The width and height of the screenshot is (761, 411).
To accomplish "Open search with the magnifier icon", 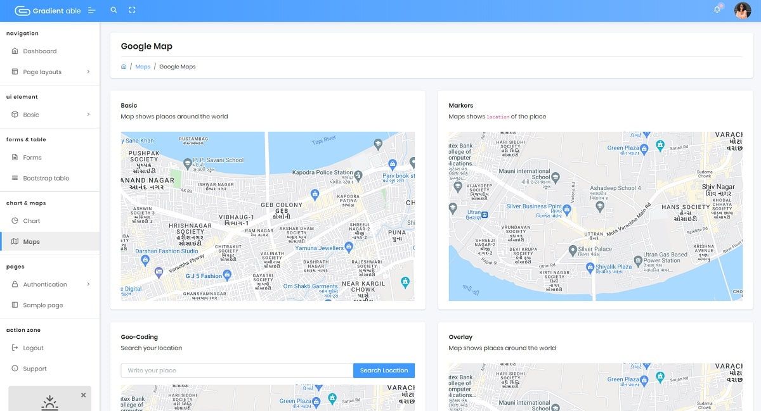I will coord(114,10).
